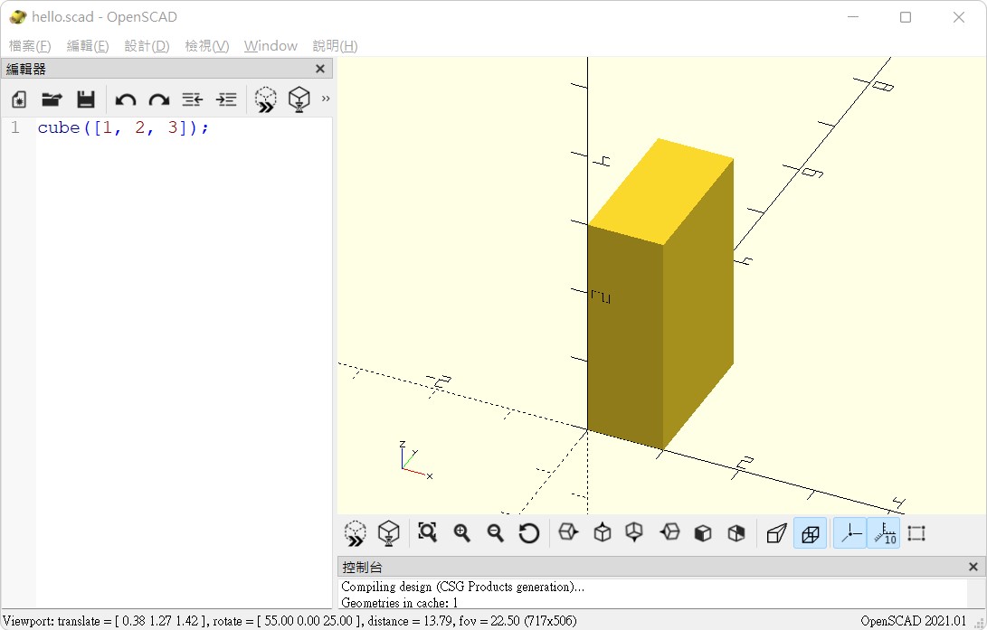
Task: Switch to the Bottom view
Action: (634, 532)
